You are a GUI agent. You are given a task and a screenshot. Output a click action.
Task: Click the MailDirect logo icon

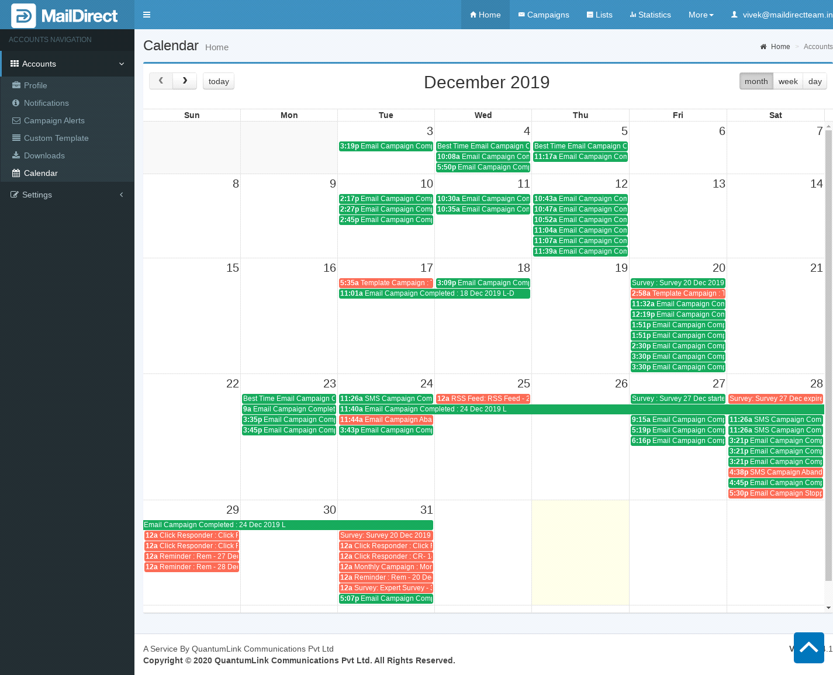point(23,16)
